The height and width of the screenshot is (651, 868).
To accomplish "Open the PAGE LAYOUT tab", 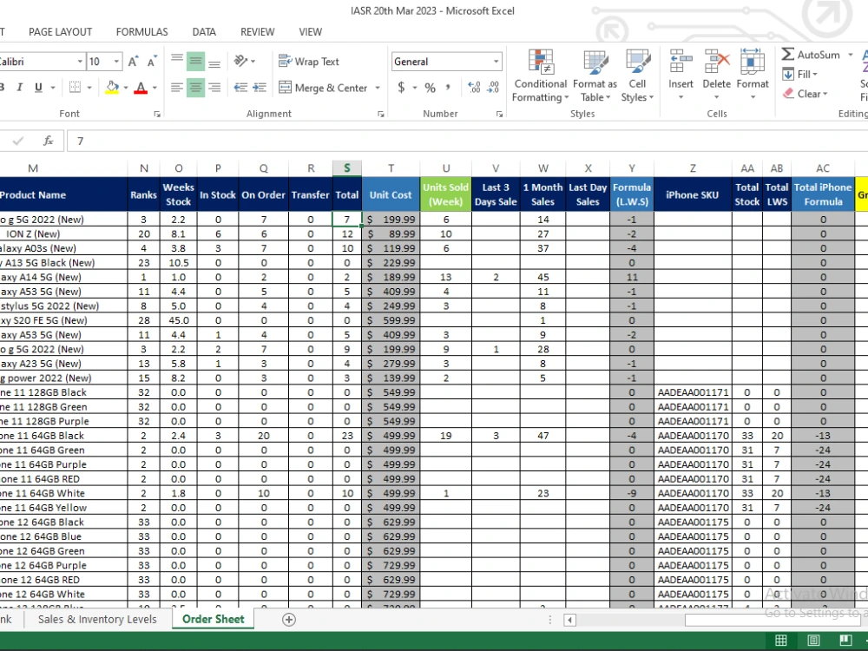I will [61, 32].
